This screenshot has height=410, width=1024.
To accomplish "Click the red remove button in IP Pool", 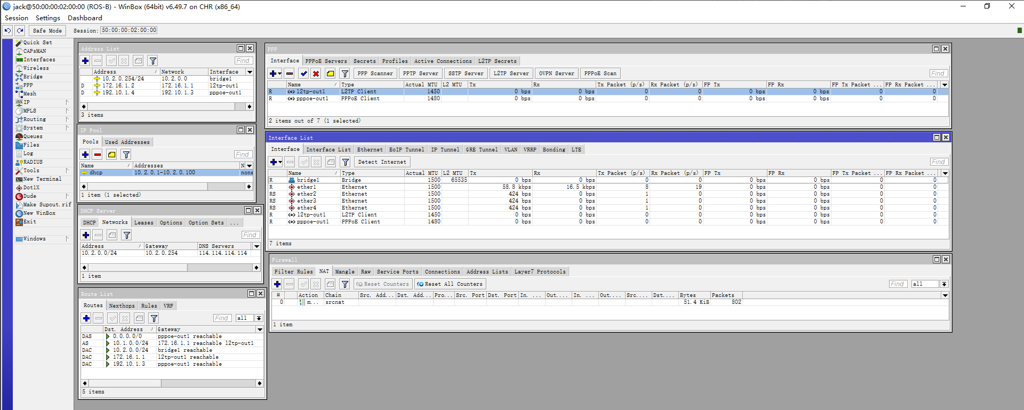I will pyautogui.click(x=98, y=155).
